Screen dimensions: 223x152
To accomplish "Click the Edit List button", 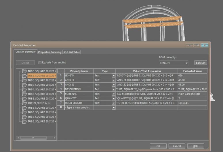I will 201,63.
